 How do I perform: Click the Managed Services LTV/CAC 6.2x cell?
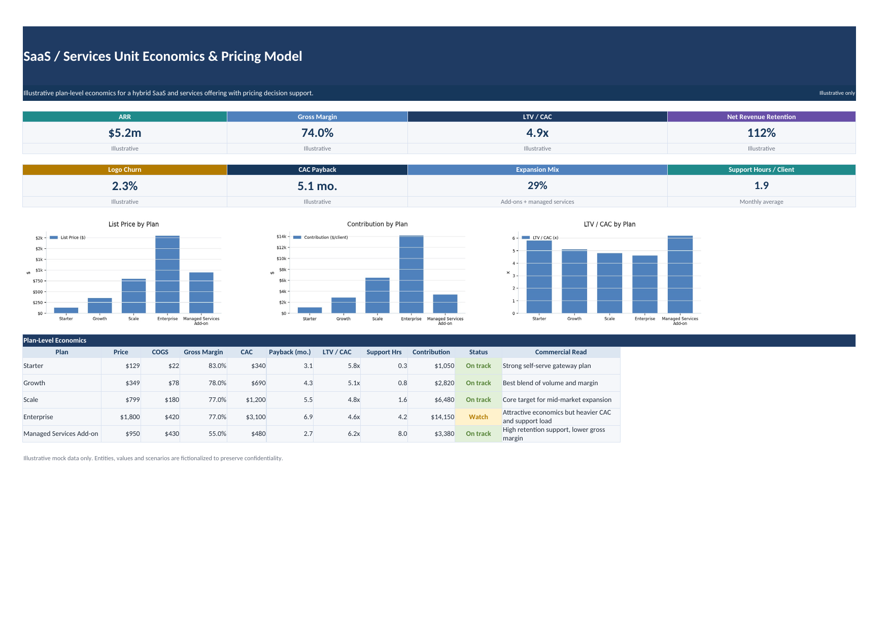337,434
